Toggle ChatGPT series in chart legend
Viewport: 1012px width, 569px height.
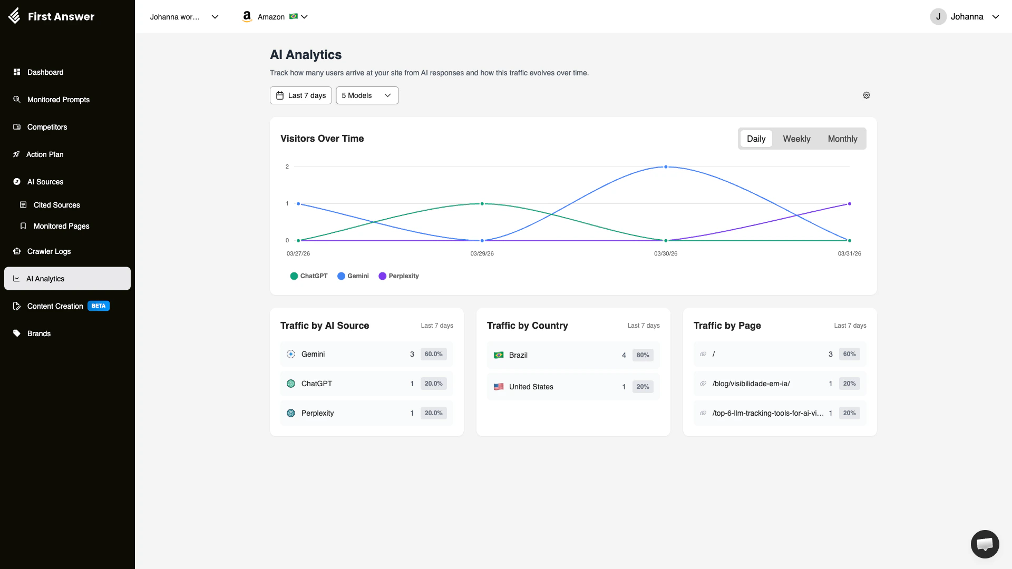coord(309,276)
